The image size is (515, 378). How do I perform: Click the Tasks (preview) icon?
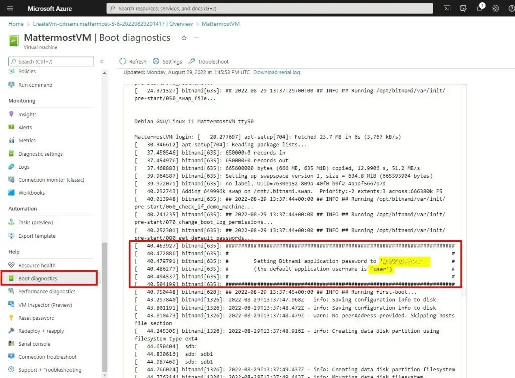pos(11,222)
